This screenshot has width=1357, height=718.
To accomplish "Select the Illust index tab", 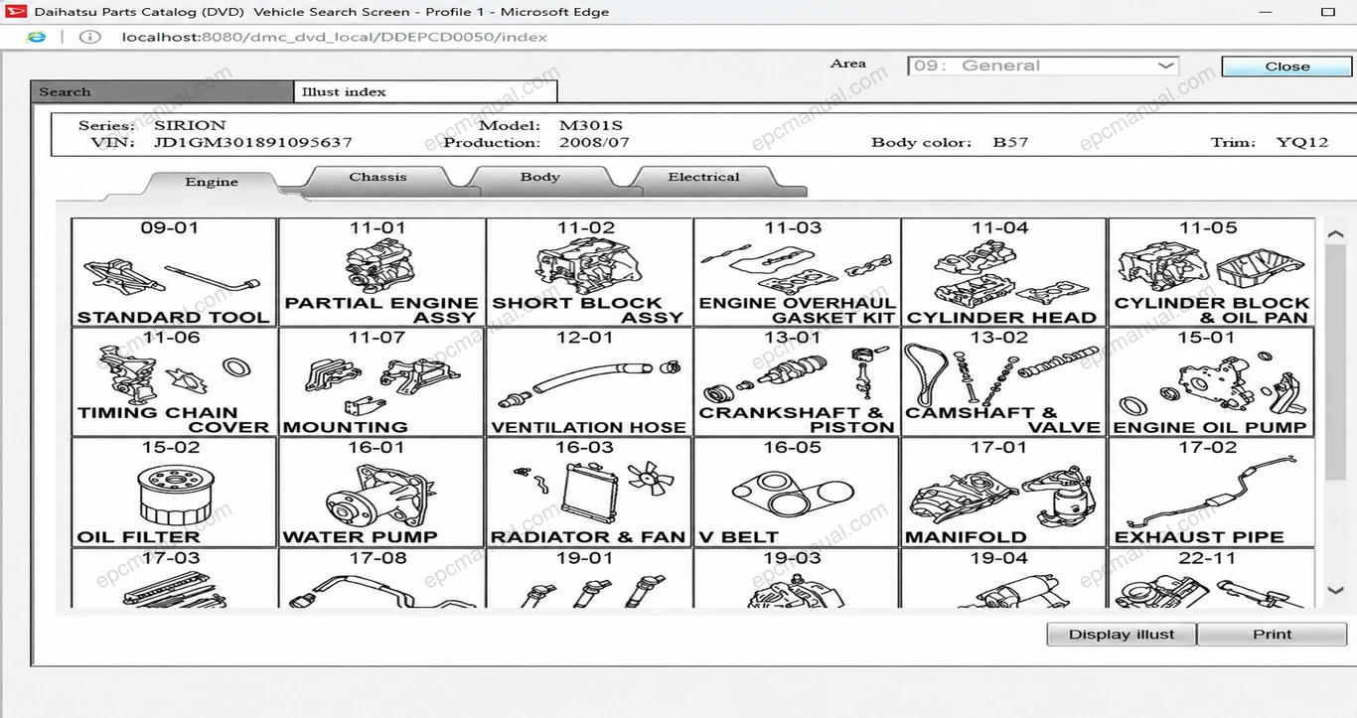I will point(425,91).
